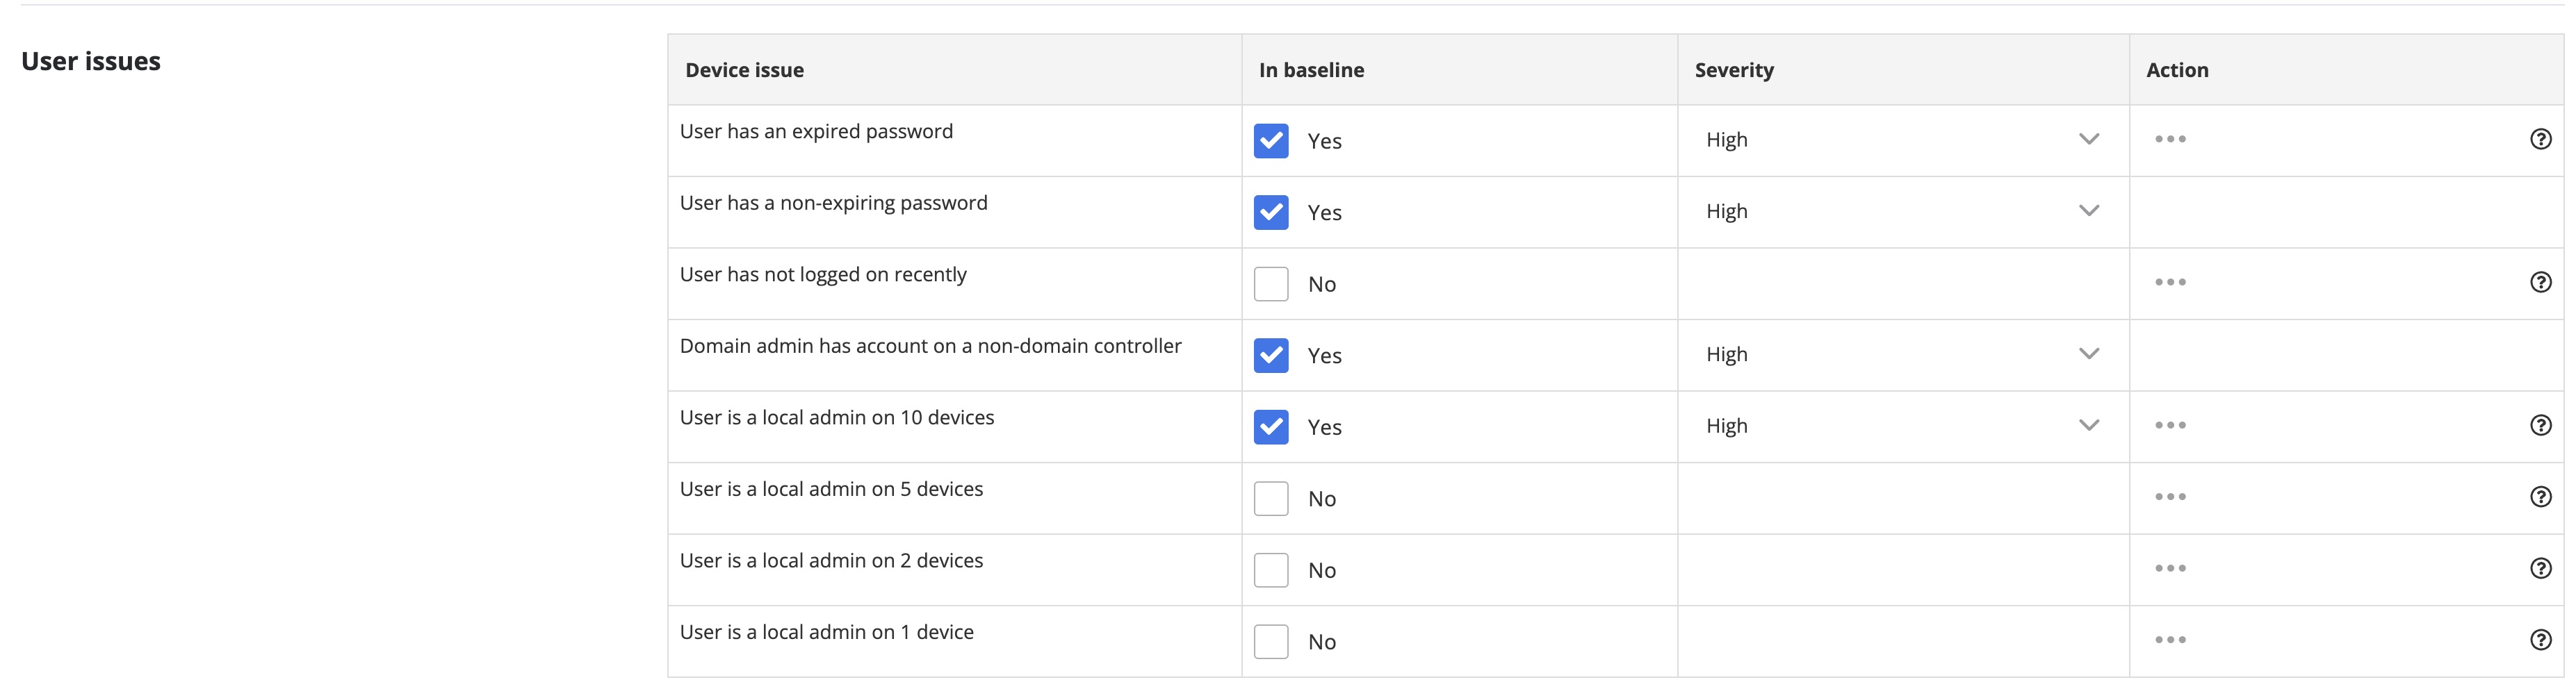Screen dimensions: 2576x689
Task: Open help for expired password issue
Action: coord(2540,140)
